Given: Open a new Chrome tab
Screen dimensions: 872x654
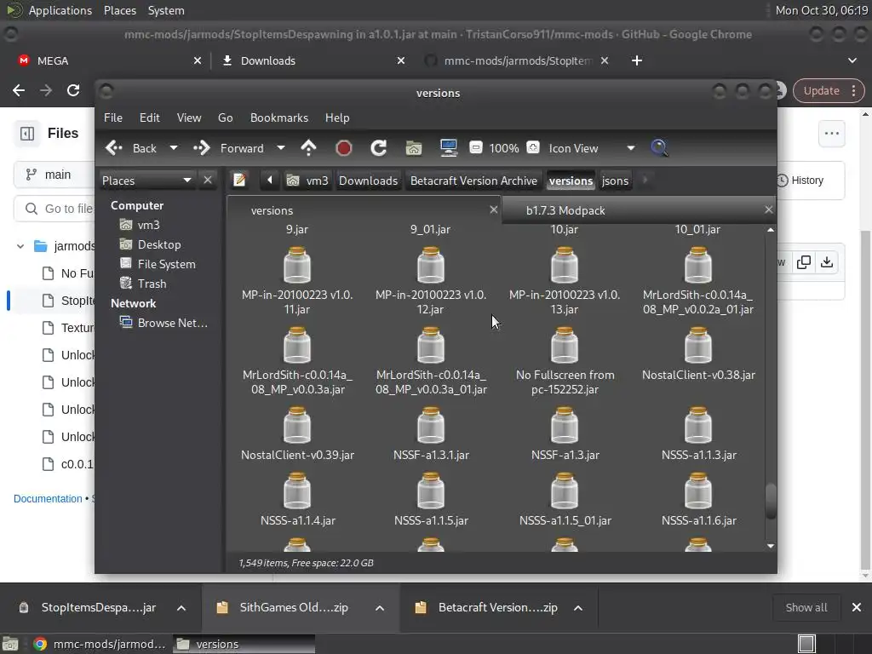Looking at the screenshot, I should click(637, 60).
